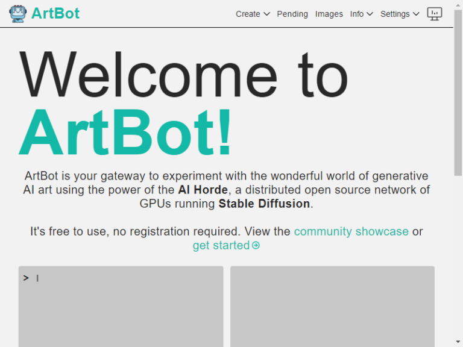This screenshot has height=347, width=463.
Task: Expand the Info dropdown menu
Action: click(x=362, y=14)
